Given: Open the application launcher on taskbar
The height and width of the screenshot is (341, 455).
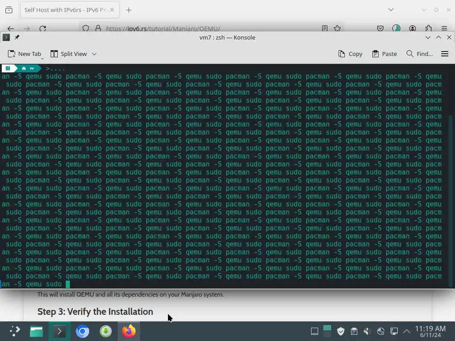Looking at the screenshot, I should click(x=14, y=331).
